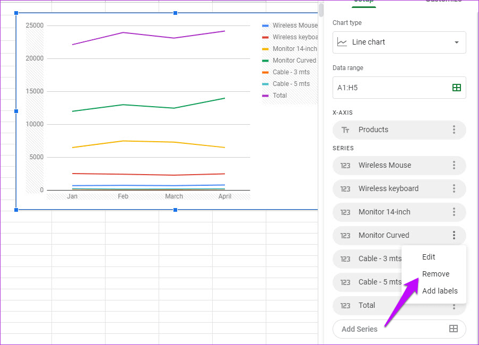Open three-dot menu for Wireless keyboard series
The width and height of the screenshot is (479, 345).
(454, 188)
